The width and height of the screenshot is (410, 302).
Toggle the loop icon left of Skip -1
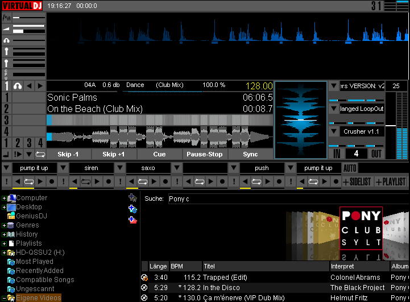tap(40, 154)
